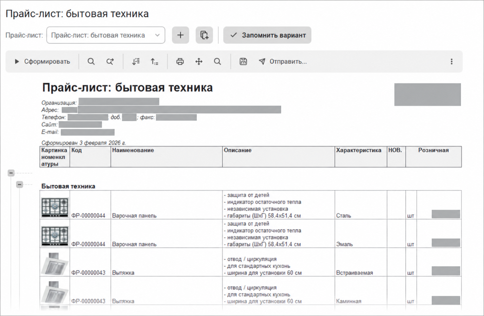Add a new price list with plus button
The width and height of the screenshot is (484, 316).
coord(180,35)
